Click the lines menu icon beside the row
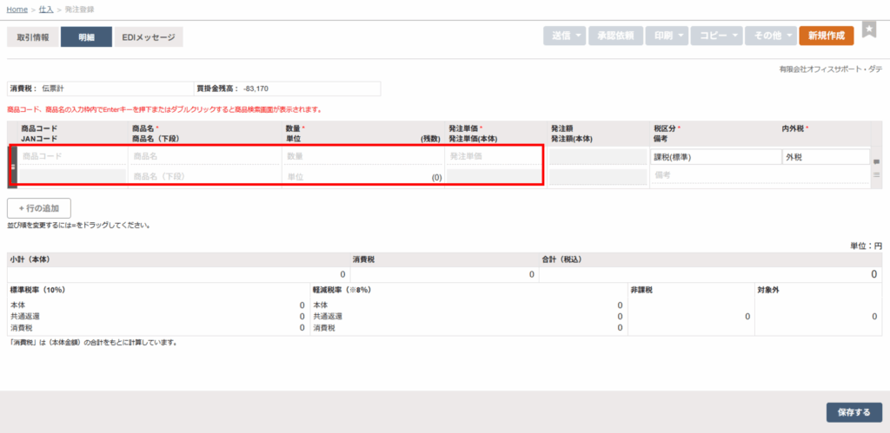Image resolution: width=890 pixels, height=433 pixels. pos(876,174)
